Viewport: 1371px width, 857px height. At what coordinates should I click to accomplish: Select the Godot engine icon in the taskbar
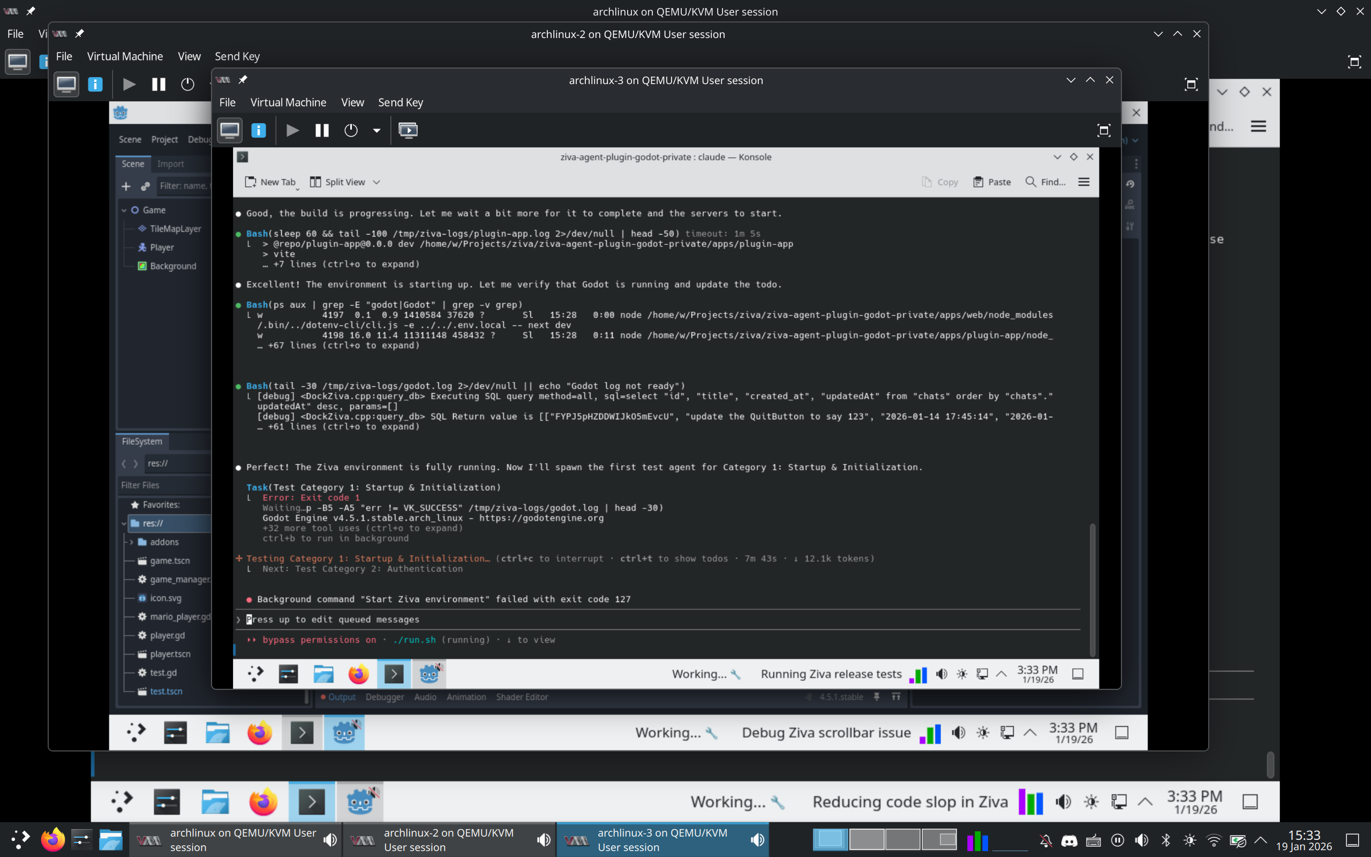[x=429, y=674]
